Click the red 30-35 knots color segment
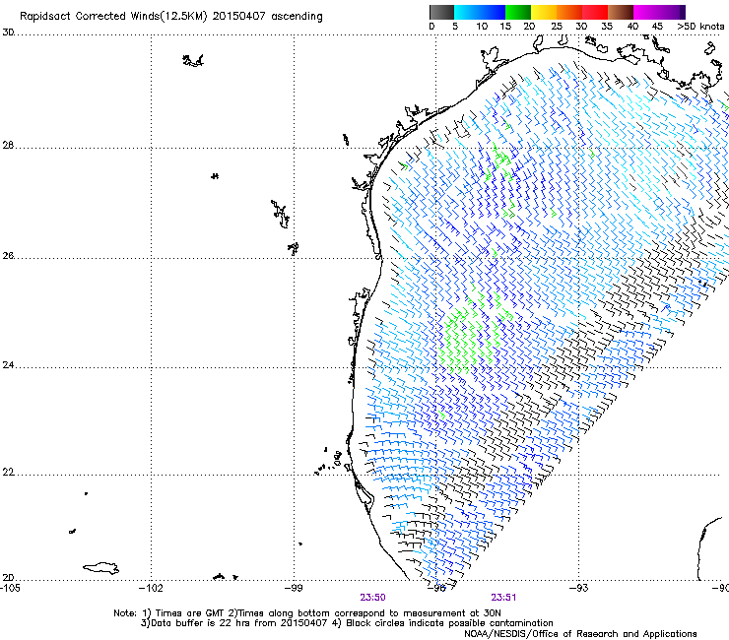 (595, 12)
